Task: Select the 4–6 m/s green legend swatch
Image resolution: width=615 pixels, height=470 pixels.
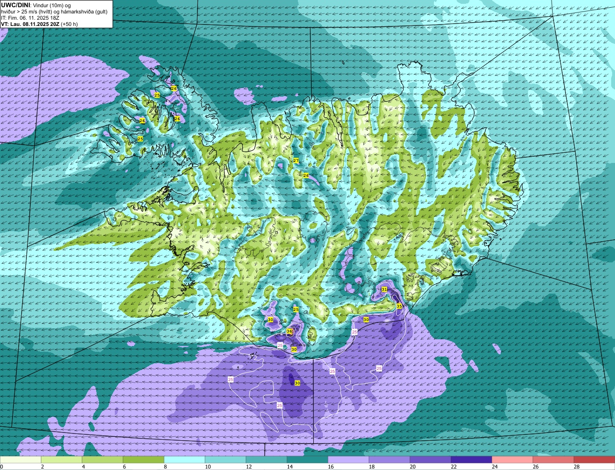Action: 102,459
